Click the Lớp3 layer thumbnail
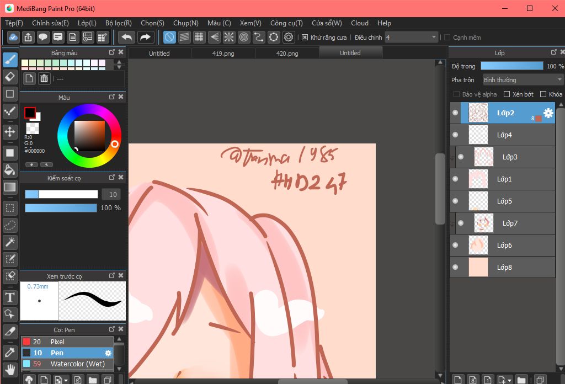Image resolution: width=565 pixels, height=384 pixels. pyautogui.click(x=484, y=157)
